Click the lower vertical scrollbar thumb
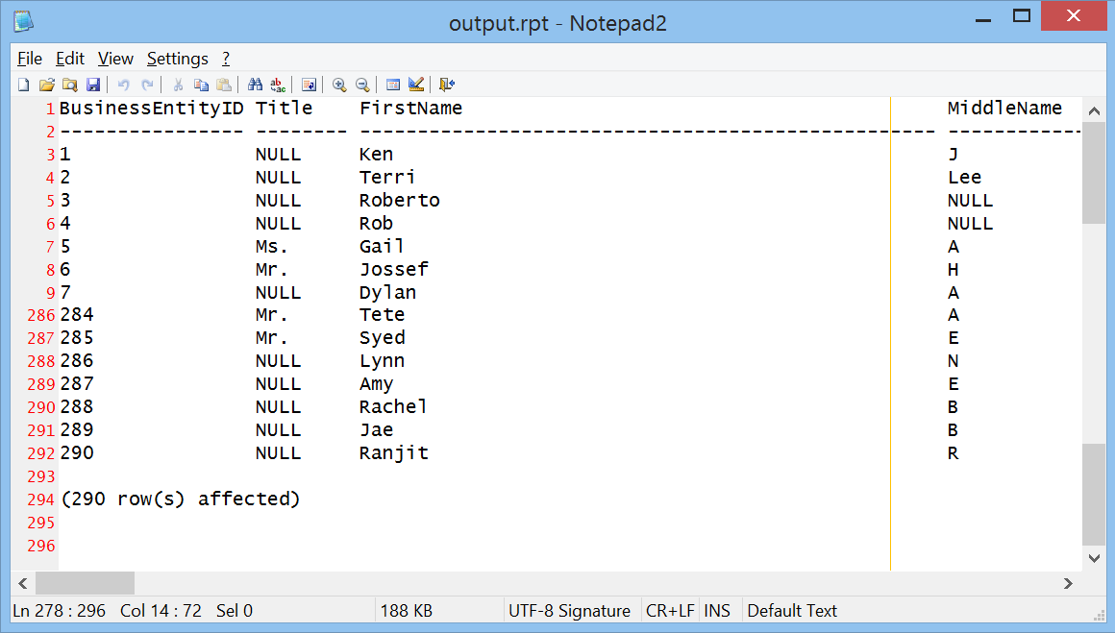Screen dimensions: 1115x633 [x=1094, y=496]
